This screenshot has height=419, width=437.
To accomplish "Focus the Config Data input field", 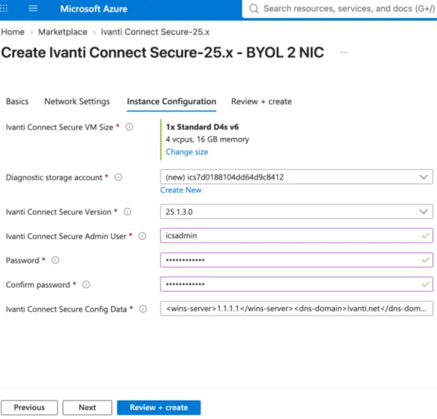I will tap(296, 308).
